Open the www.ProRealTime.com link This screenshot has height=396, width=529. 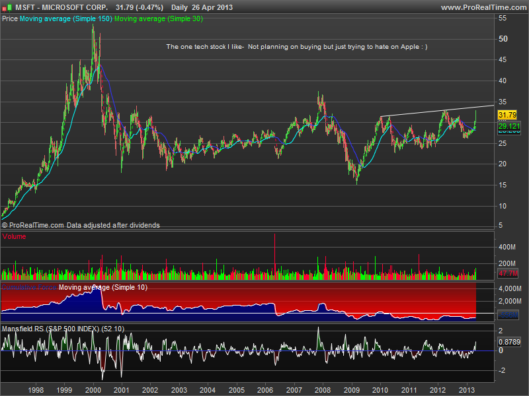[483, 7]
